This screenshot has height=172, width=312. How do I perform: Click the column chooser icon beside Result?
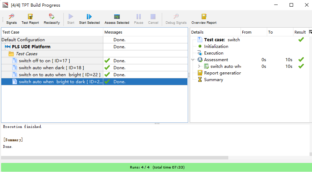pos(310,32)
